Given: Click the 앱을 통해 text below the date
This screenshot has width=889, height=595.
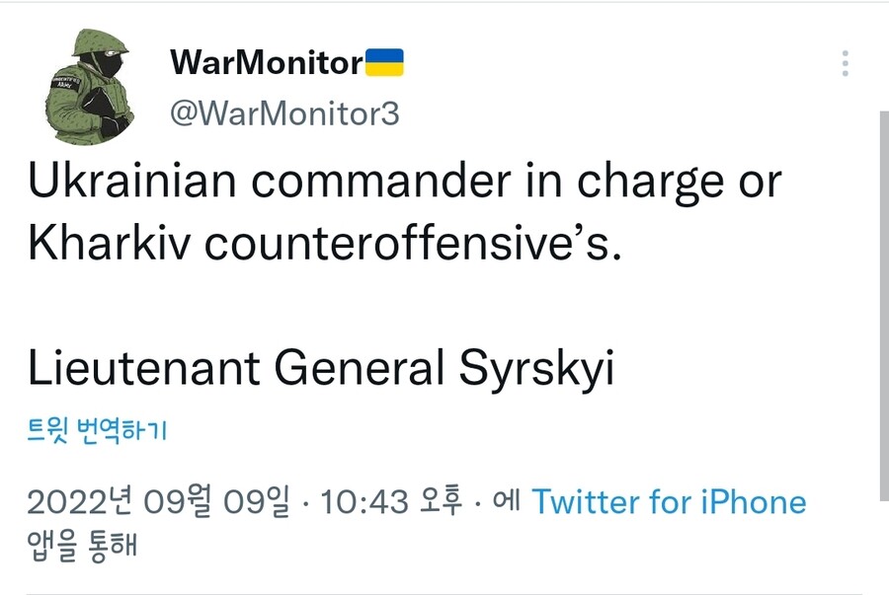Looking at the screenshot, I should click(81, 545).
